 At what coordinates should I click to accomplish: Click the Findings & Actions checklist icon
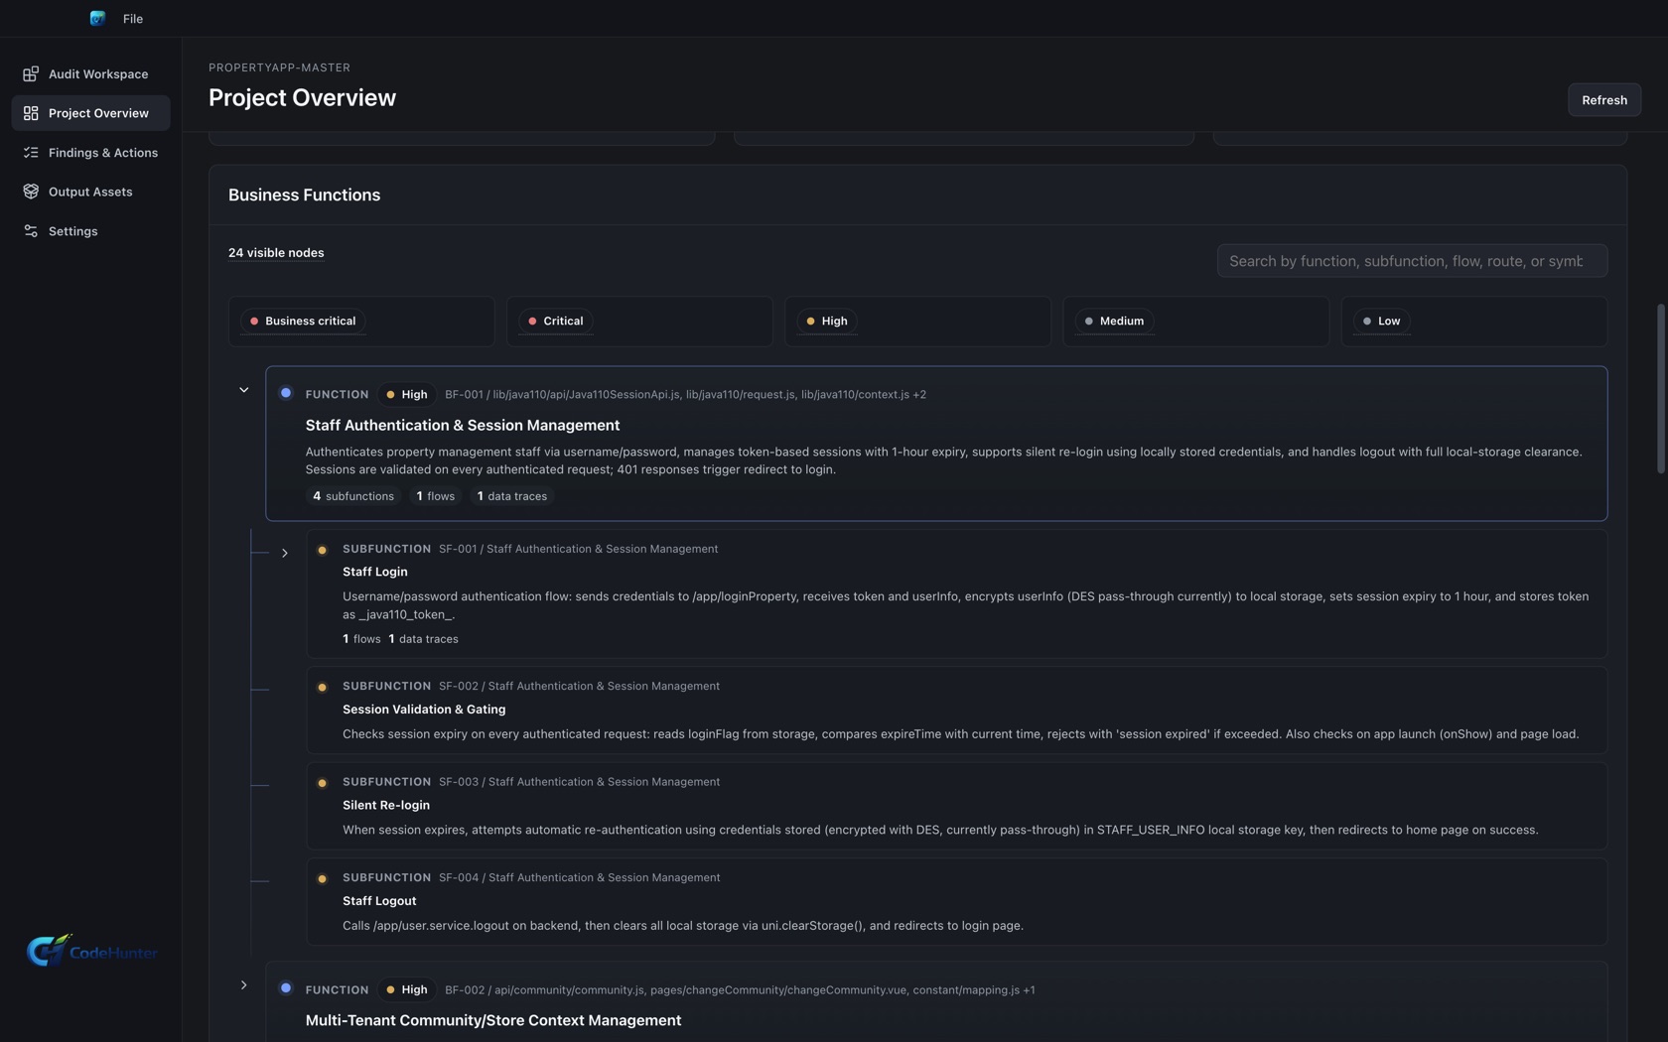(31, 153)
